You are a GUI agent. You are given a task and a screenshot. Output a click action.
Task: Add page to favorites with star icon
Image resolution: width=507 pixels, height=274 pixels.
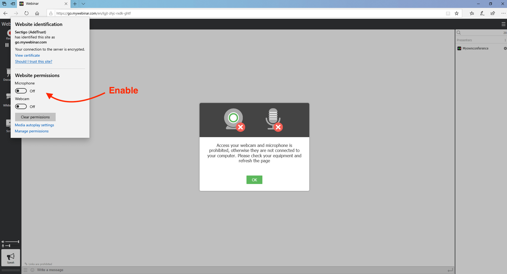pos(457,14)
